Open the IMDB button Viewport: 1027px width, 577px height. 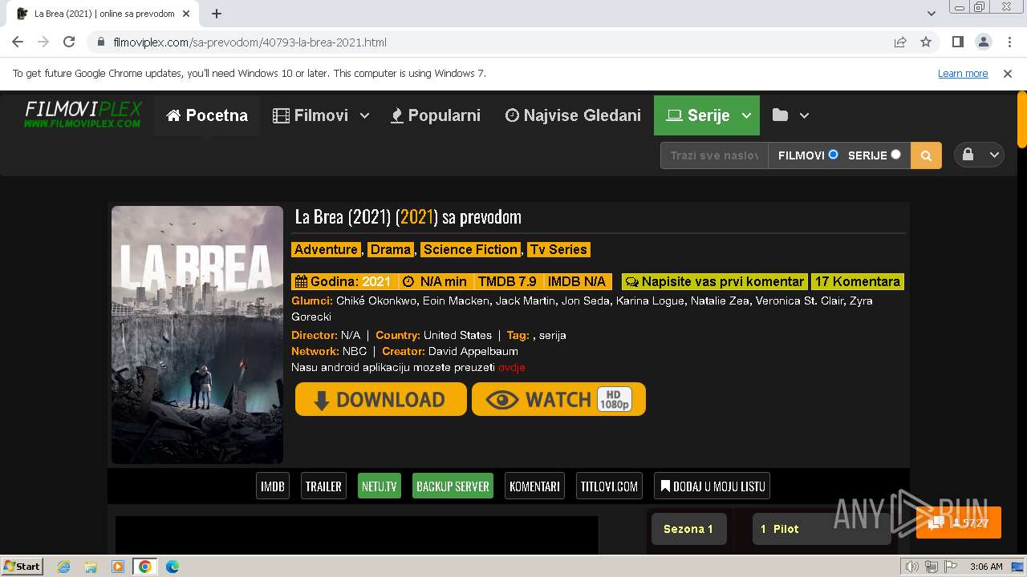tap(273, 486)
